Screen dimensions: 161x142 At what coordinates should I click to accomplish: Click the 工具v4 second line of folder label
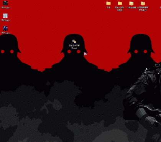click(143, 10)
